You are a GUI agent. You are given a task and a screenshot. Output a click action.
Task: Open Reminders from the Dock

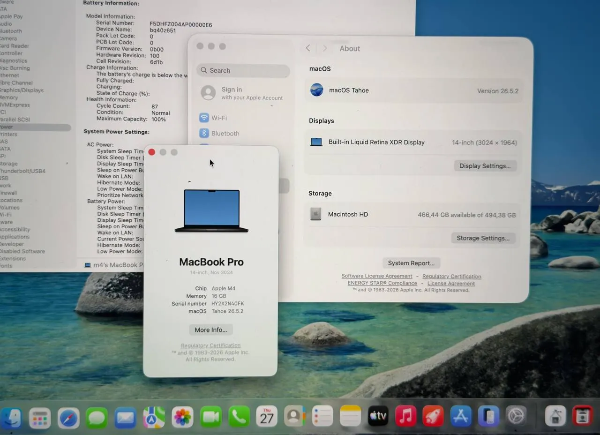point(322,416)
